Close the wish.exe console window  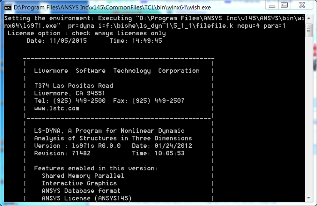(x=302, y=5)
